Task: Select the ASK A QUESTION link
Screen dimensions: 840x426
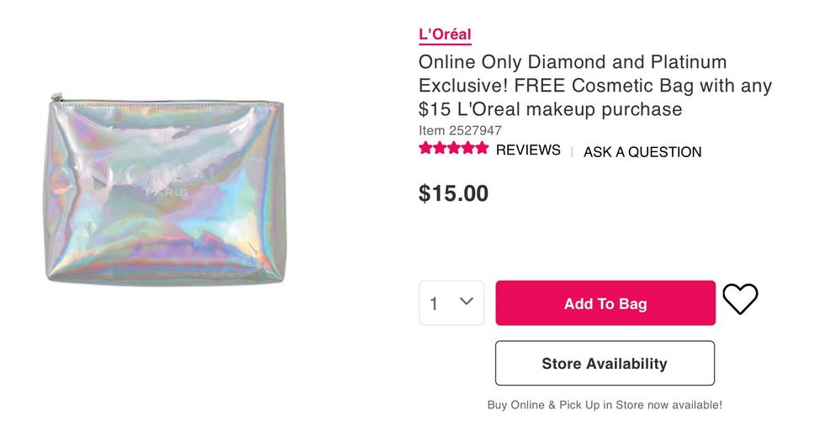Action: [x=642, y=152]
